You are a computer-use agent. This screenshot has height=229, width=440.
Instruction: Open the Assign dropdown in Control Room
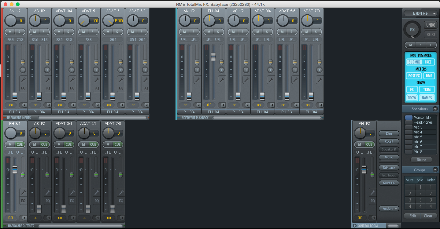pyautogui.click(x=389, y=209)
